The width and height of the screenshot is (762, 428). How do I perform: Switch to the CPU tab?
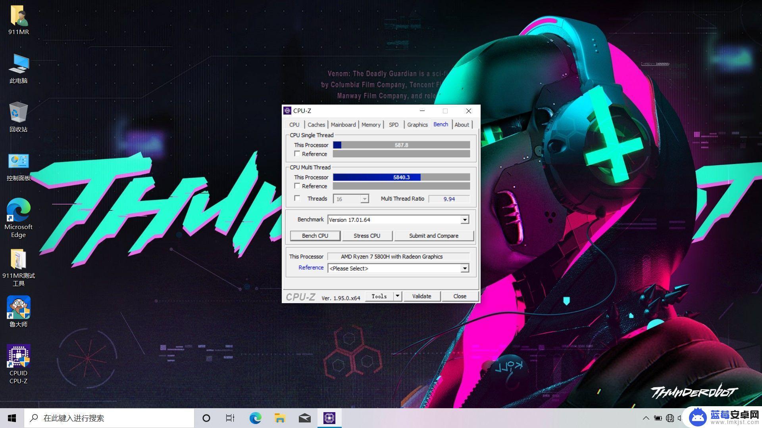point(294,124)
